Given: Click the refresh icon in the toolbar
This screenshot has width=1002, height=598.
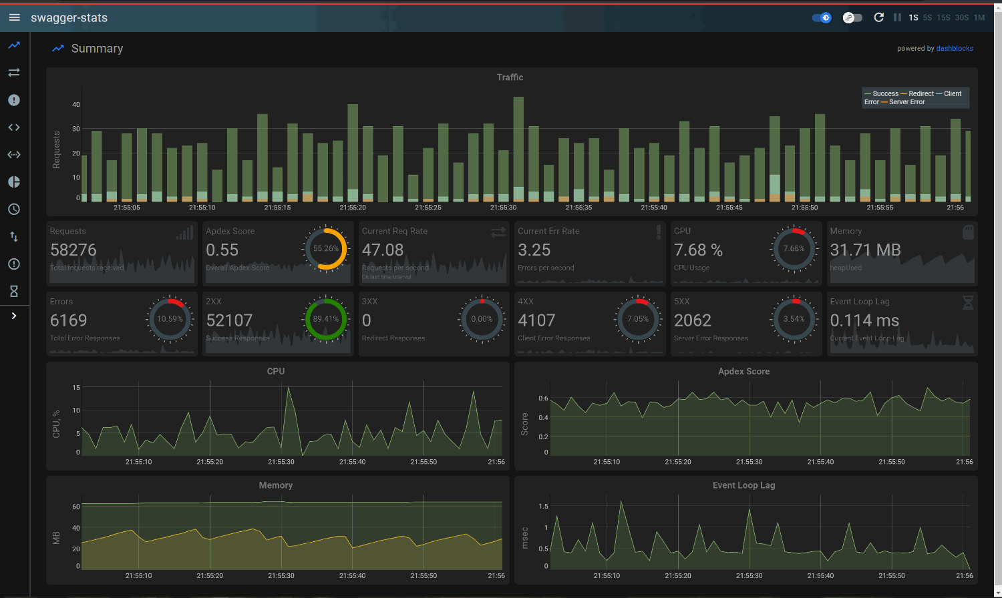Looking at the screenshot, I should (878, 17).
